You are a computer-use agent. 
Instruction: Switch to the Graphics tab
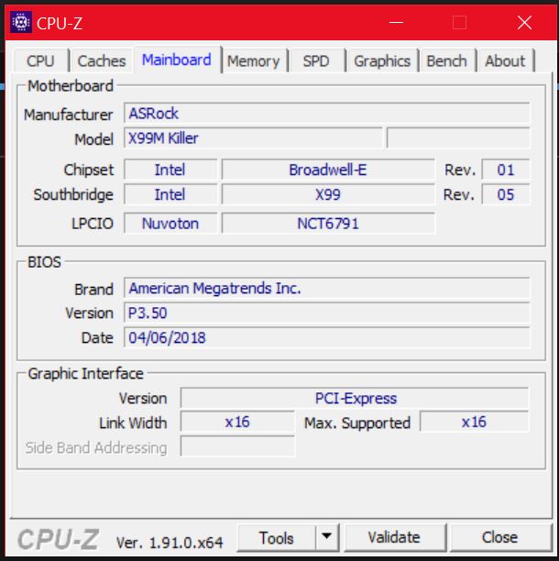coord(382,60)
